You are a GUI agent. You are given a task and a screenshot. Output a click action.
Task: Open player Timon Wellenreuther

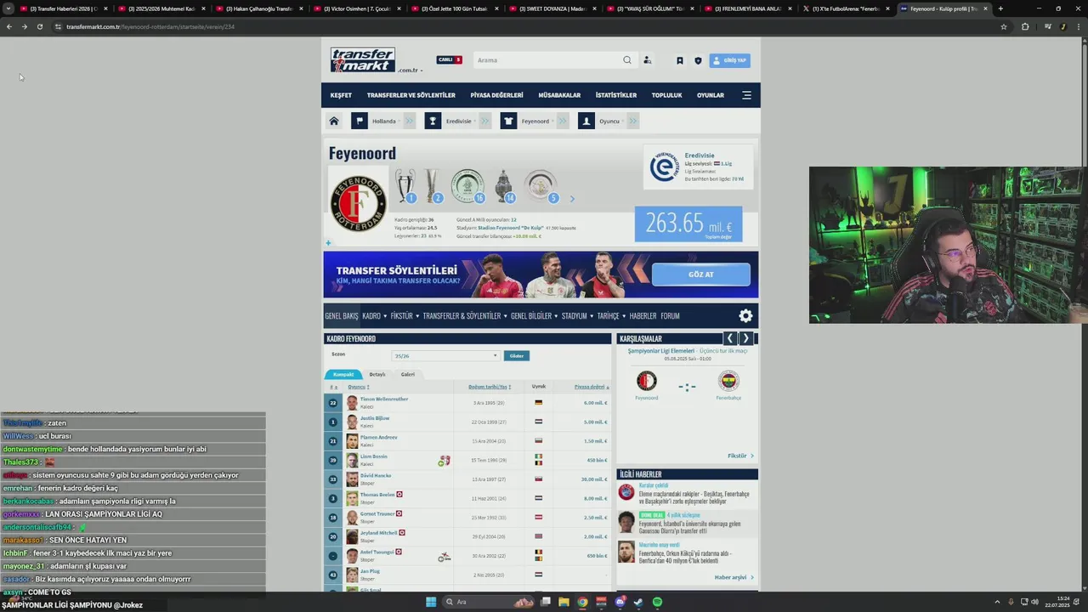click(x=383, y=399)
